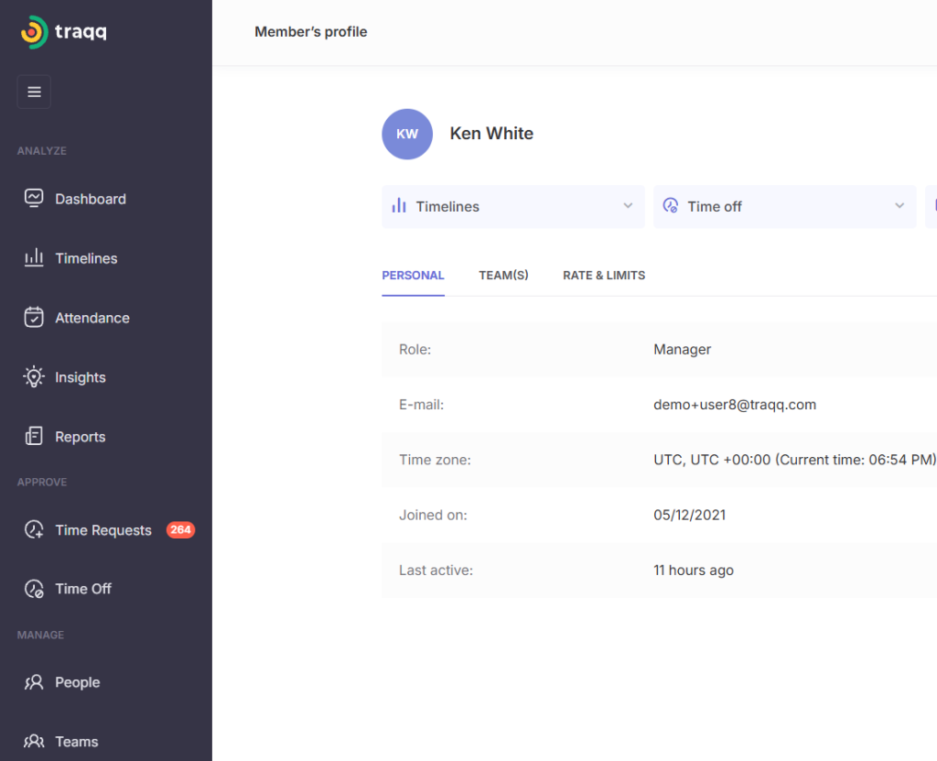This screenshot has width=937, height=761.
Task: Open the Attendance calendar icon
Action: coord(34,318)
